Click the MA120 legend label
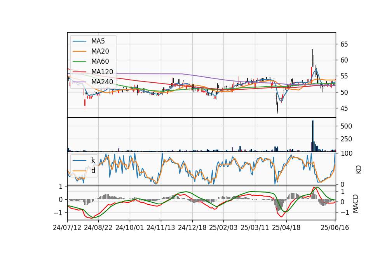This screenshot has width=373, height=268. coord(102,72)
